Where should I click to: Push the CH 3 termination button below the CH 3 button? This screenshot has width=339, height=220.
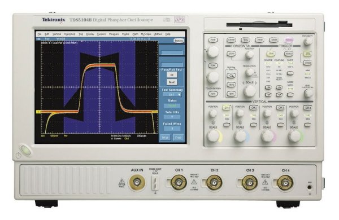point(280,125)
